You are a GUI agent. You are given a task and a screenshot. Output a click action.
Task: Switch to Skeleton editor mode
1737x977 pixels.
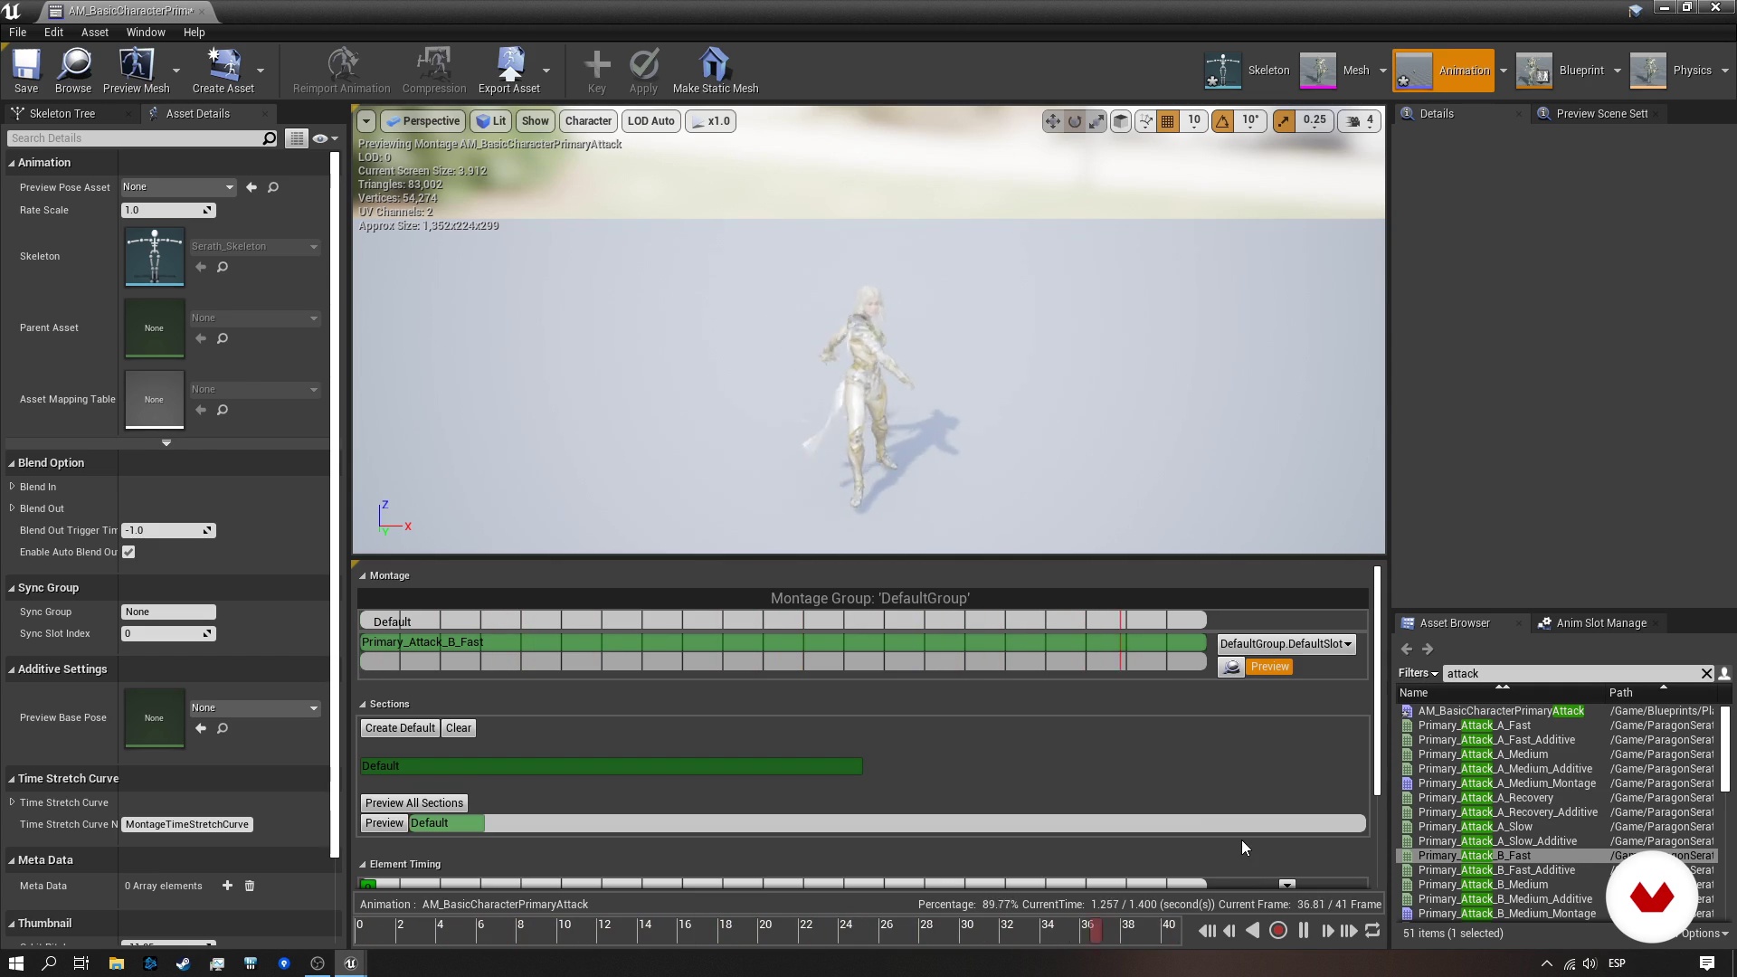point(1248,71)
